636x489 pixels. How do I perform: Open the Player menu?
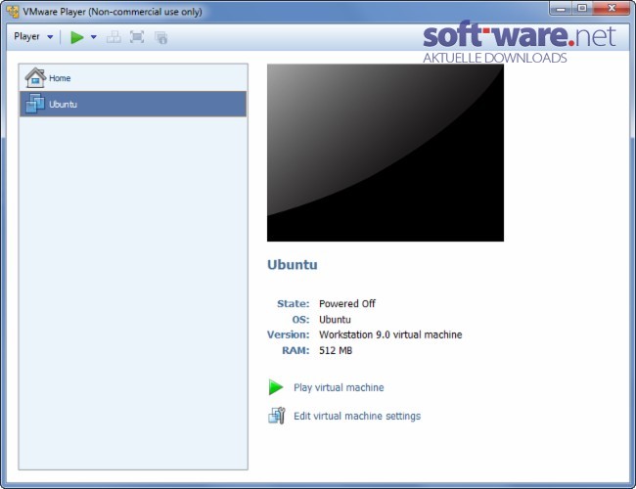coord(26,36)
